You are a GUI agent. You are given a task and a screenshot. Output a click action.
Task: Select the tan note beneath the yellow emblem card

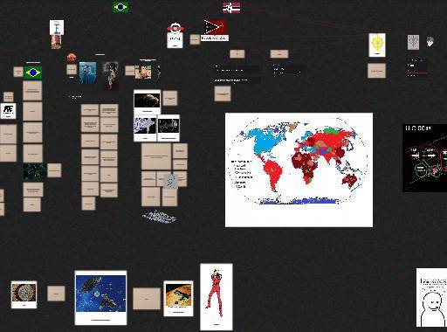[376, 71]
